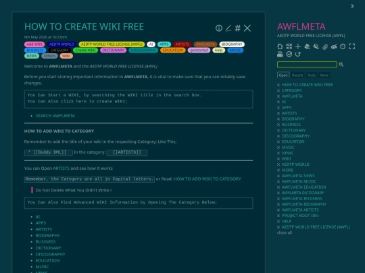This screenshot has height=273, width=365.
Task: Open the Help tag pill
Action: [x=218, y=50]
